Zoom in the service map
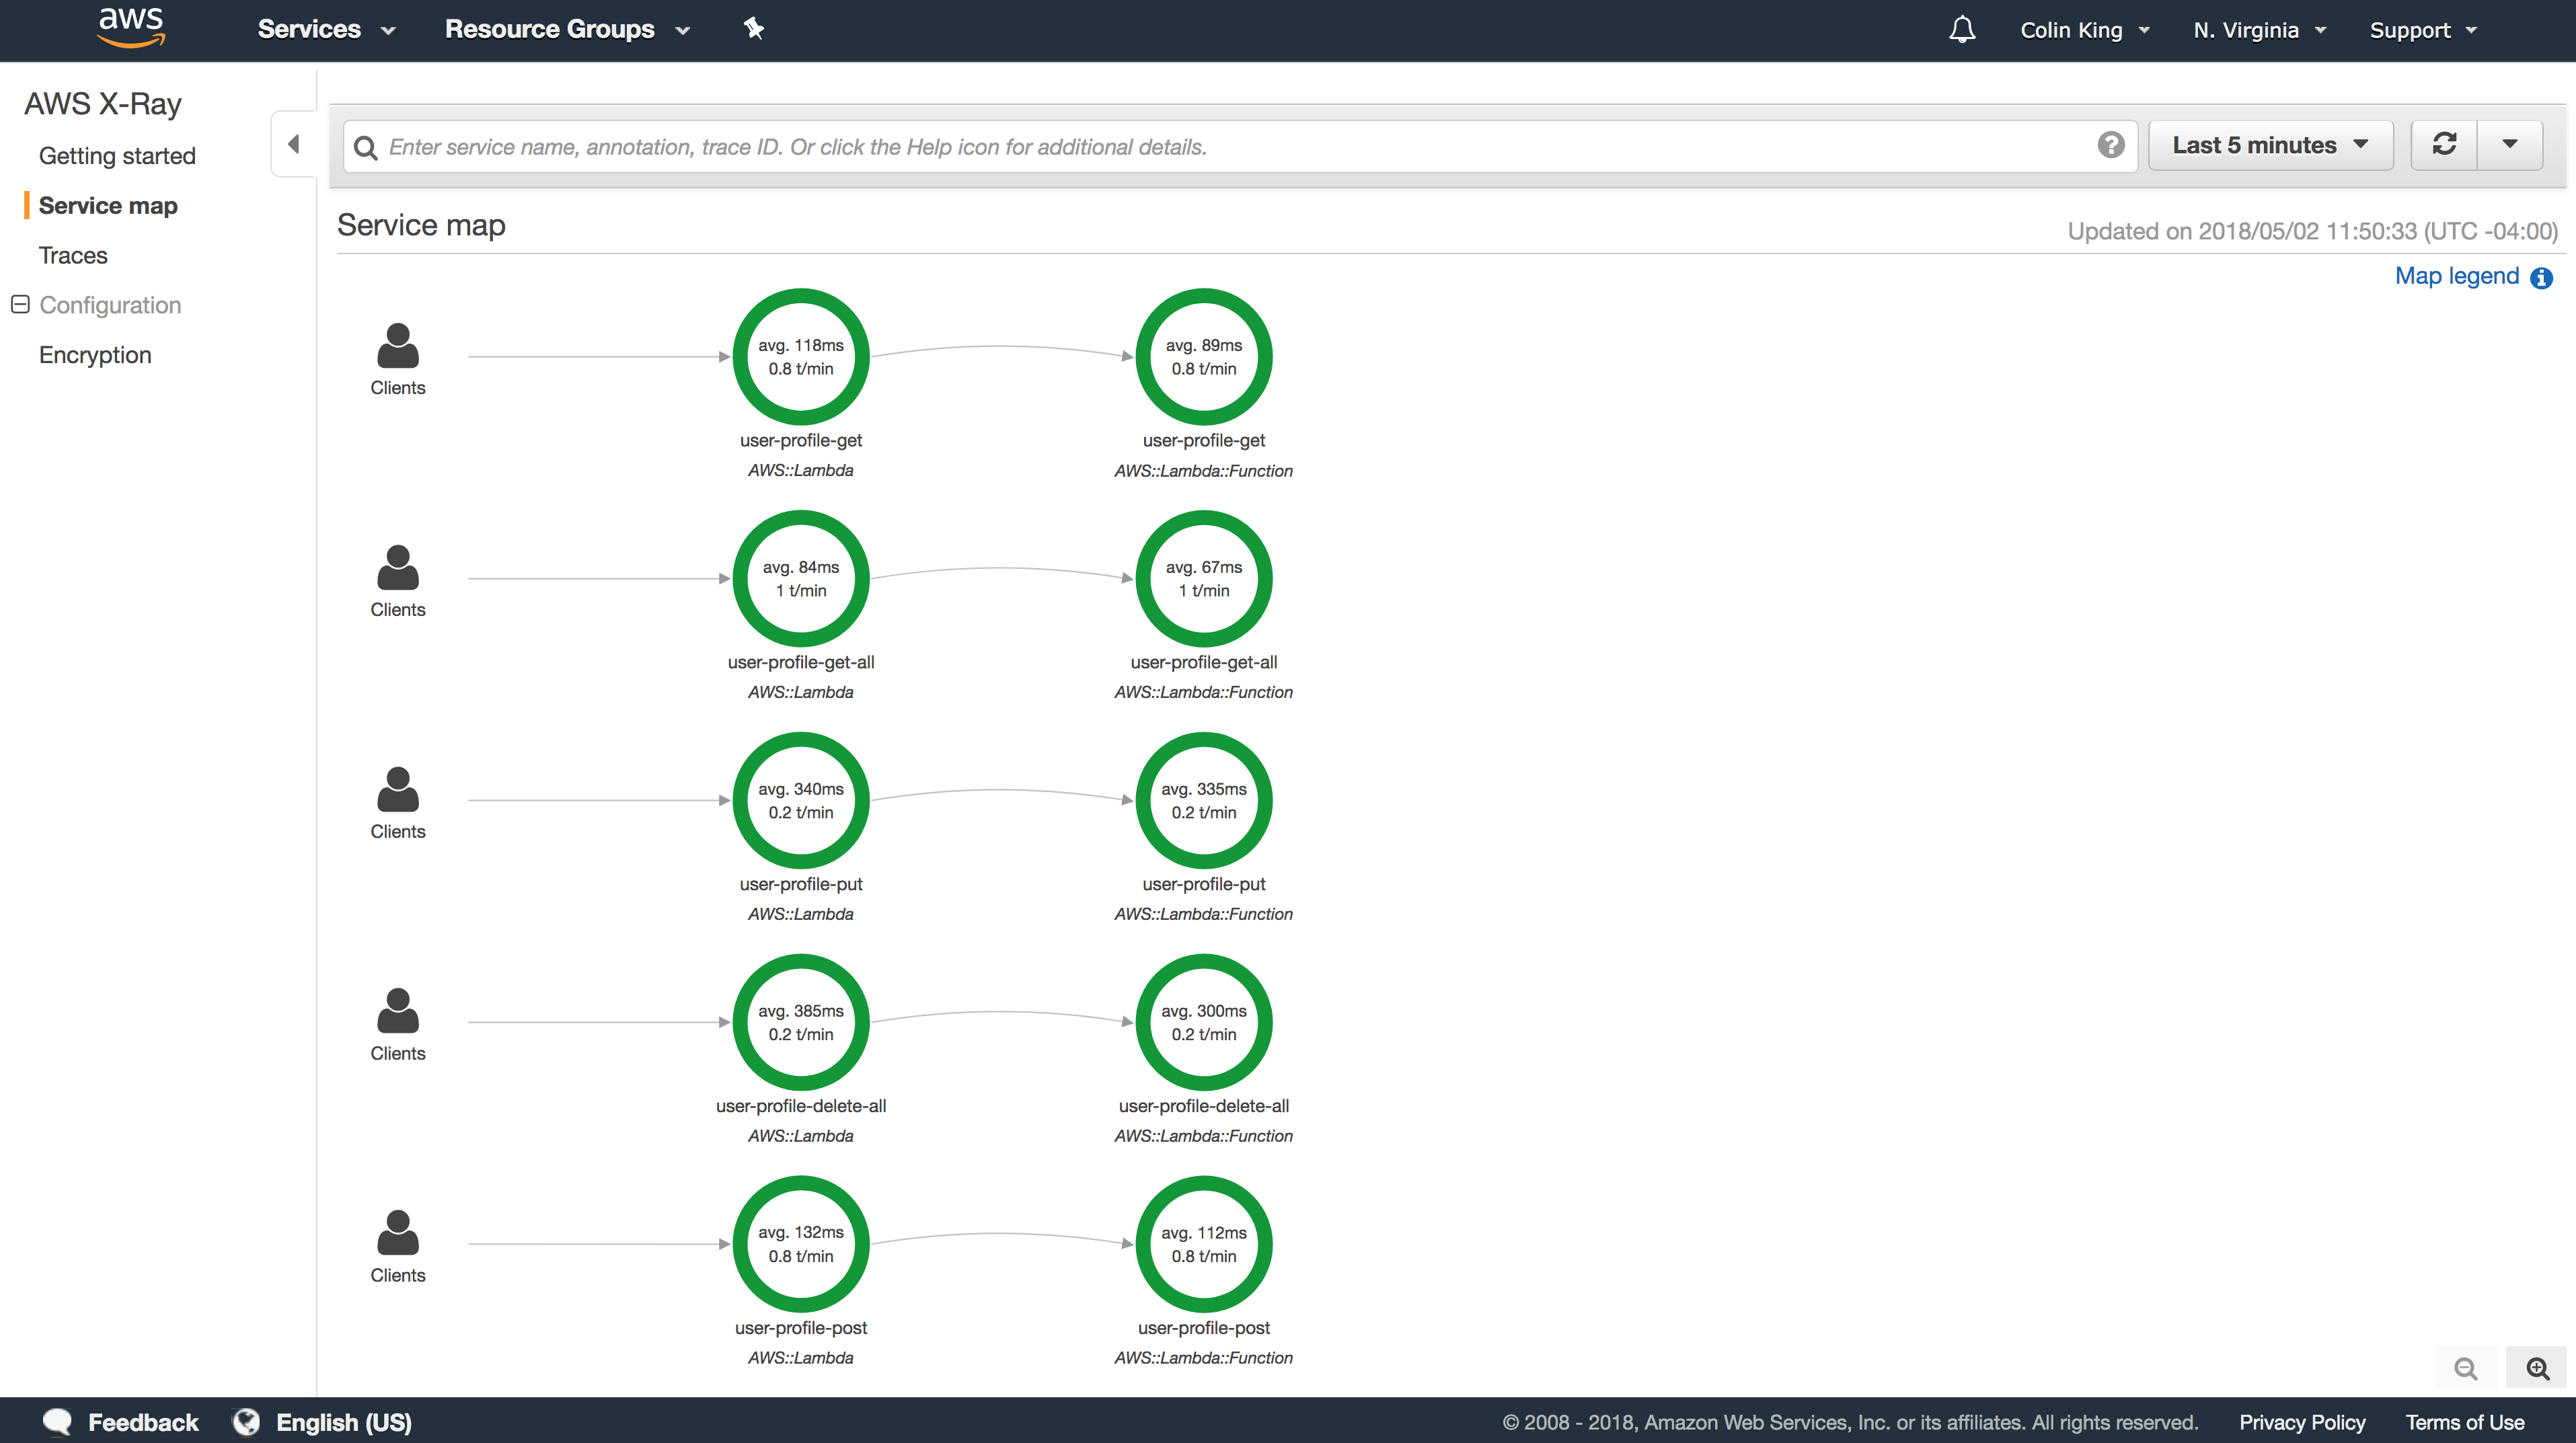Screen dimensions: 2576x1443 [2537, 1368]
